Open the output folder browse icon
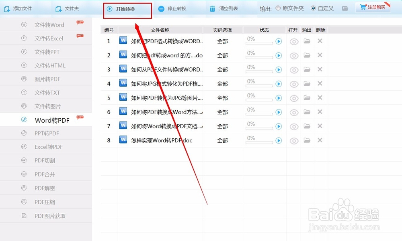This screenshot has width=402, height=241. coord(345,8)
